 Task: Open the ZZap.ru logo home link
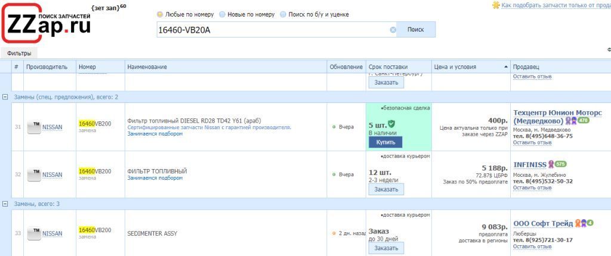(46, 23)
